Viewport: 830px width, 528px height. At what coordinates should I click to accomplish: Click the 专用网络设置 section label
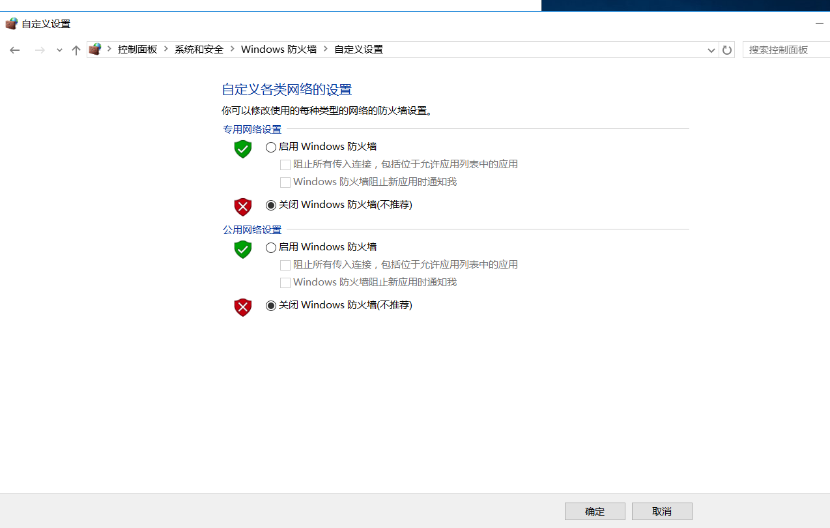point(252,129)
